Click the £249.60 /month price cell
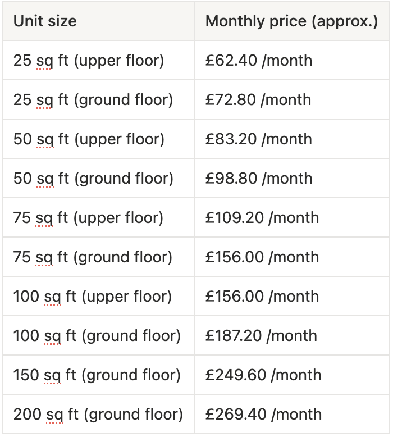This screenshot has height=437, width=393. 292,375
